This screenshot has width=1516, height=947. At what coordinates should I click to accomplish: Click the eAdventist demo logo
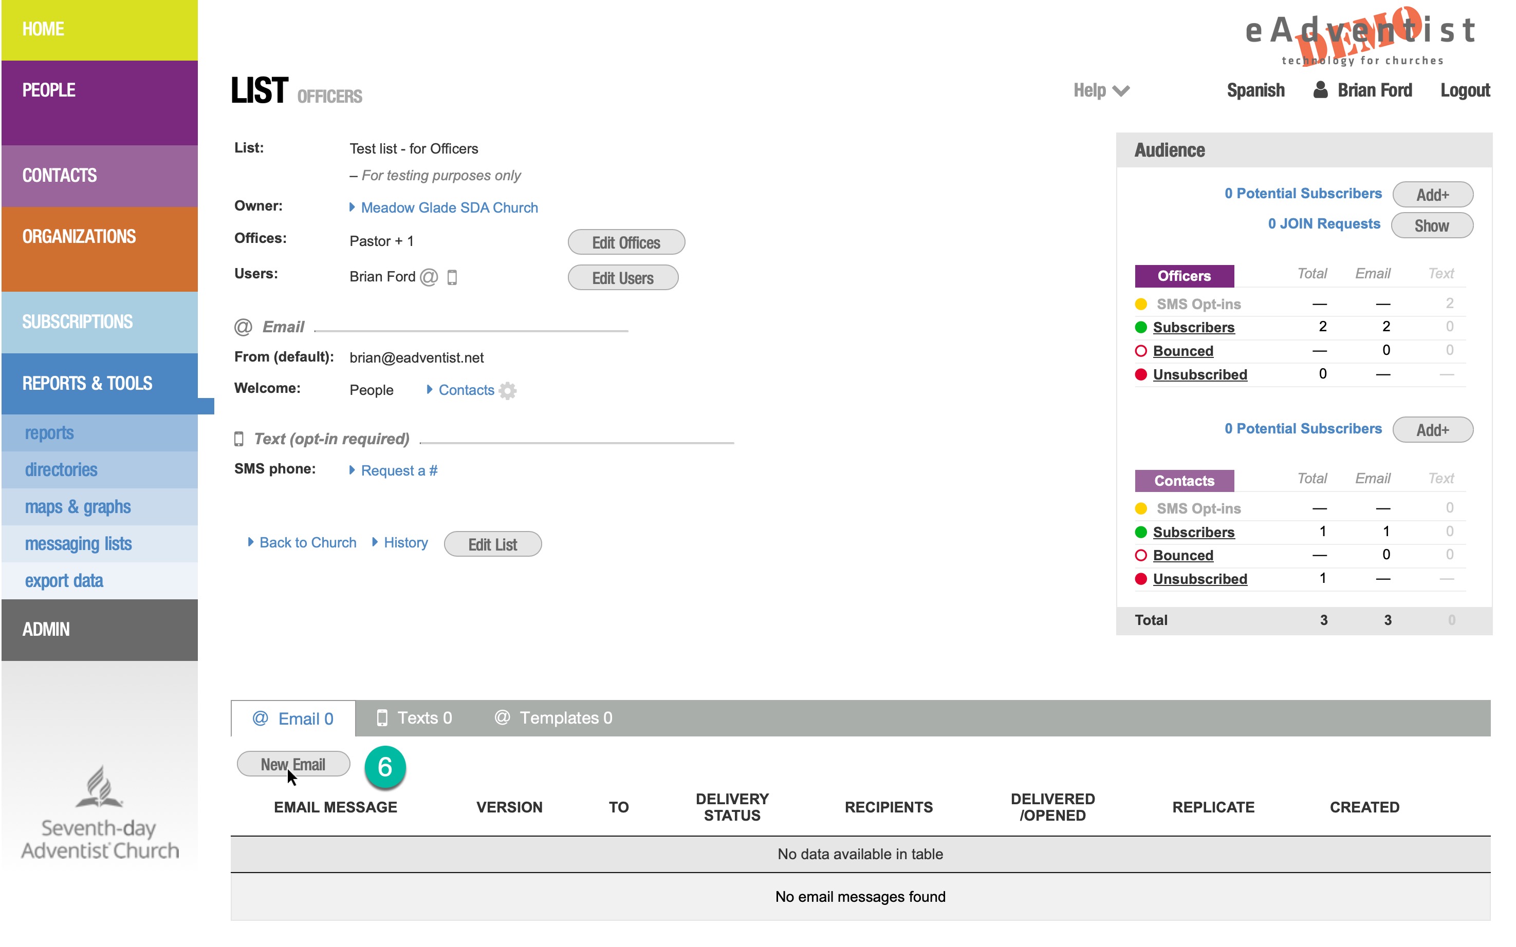pos(1360,36)
